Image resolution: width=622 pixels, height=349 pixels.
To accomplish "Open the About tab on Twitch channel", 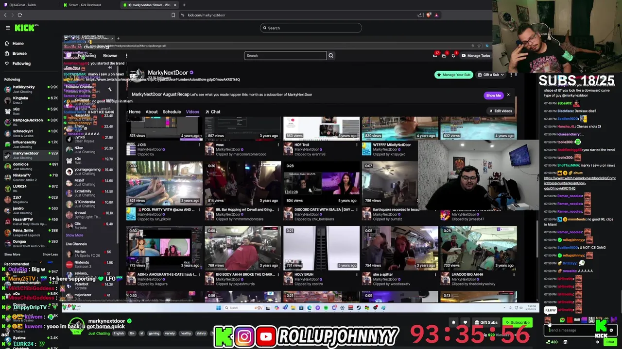I will tap(152, 112).
